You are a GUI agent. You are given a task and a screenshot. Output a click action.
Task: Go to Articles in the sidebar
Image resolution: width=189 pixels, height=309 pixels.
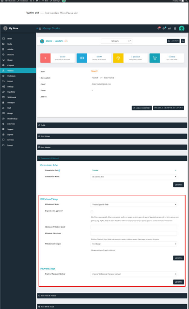(10, 49)
